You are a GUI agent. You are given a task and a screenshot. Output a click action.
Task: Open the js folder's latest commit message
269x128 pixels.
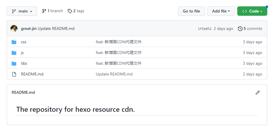119,53
